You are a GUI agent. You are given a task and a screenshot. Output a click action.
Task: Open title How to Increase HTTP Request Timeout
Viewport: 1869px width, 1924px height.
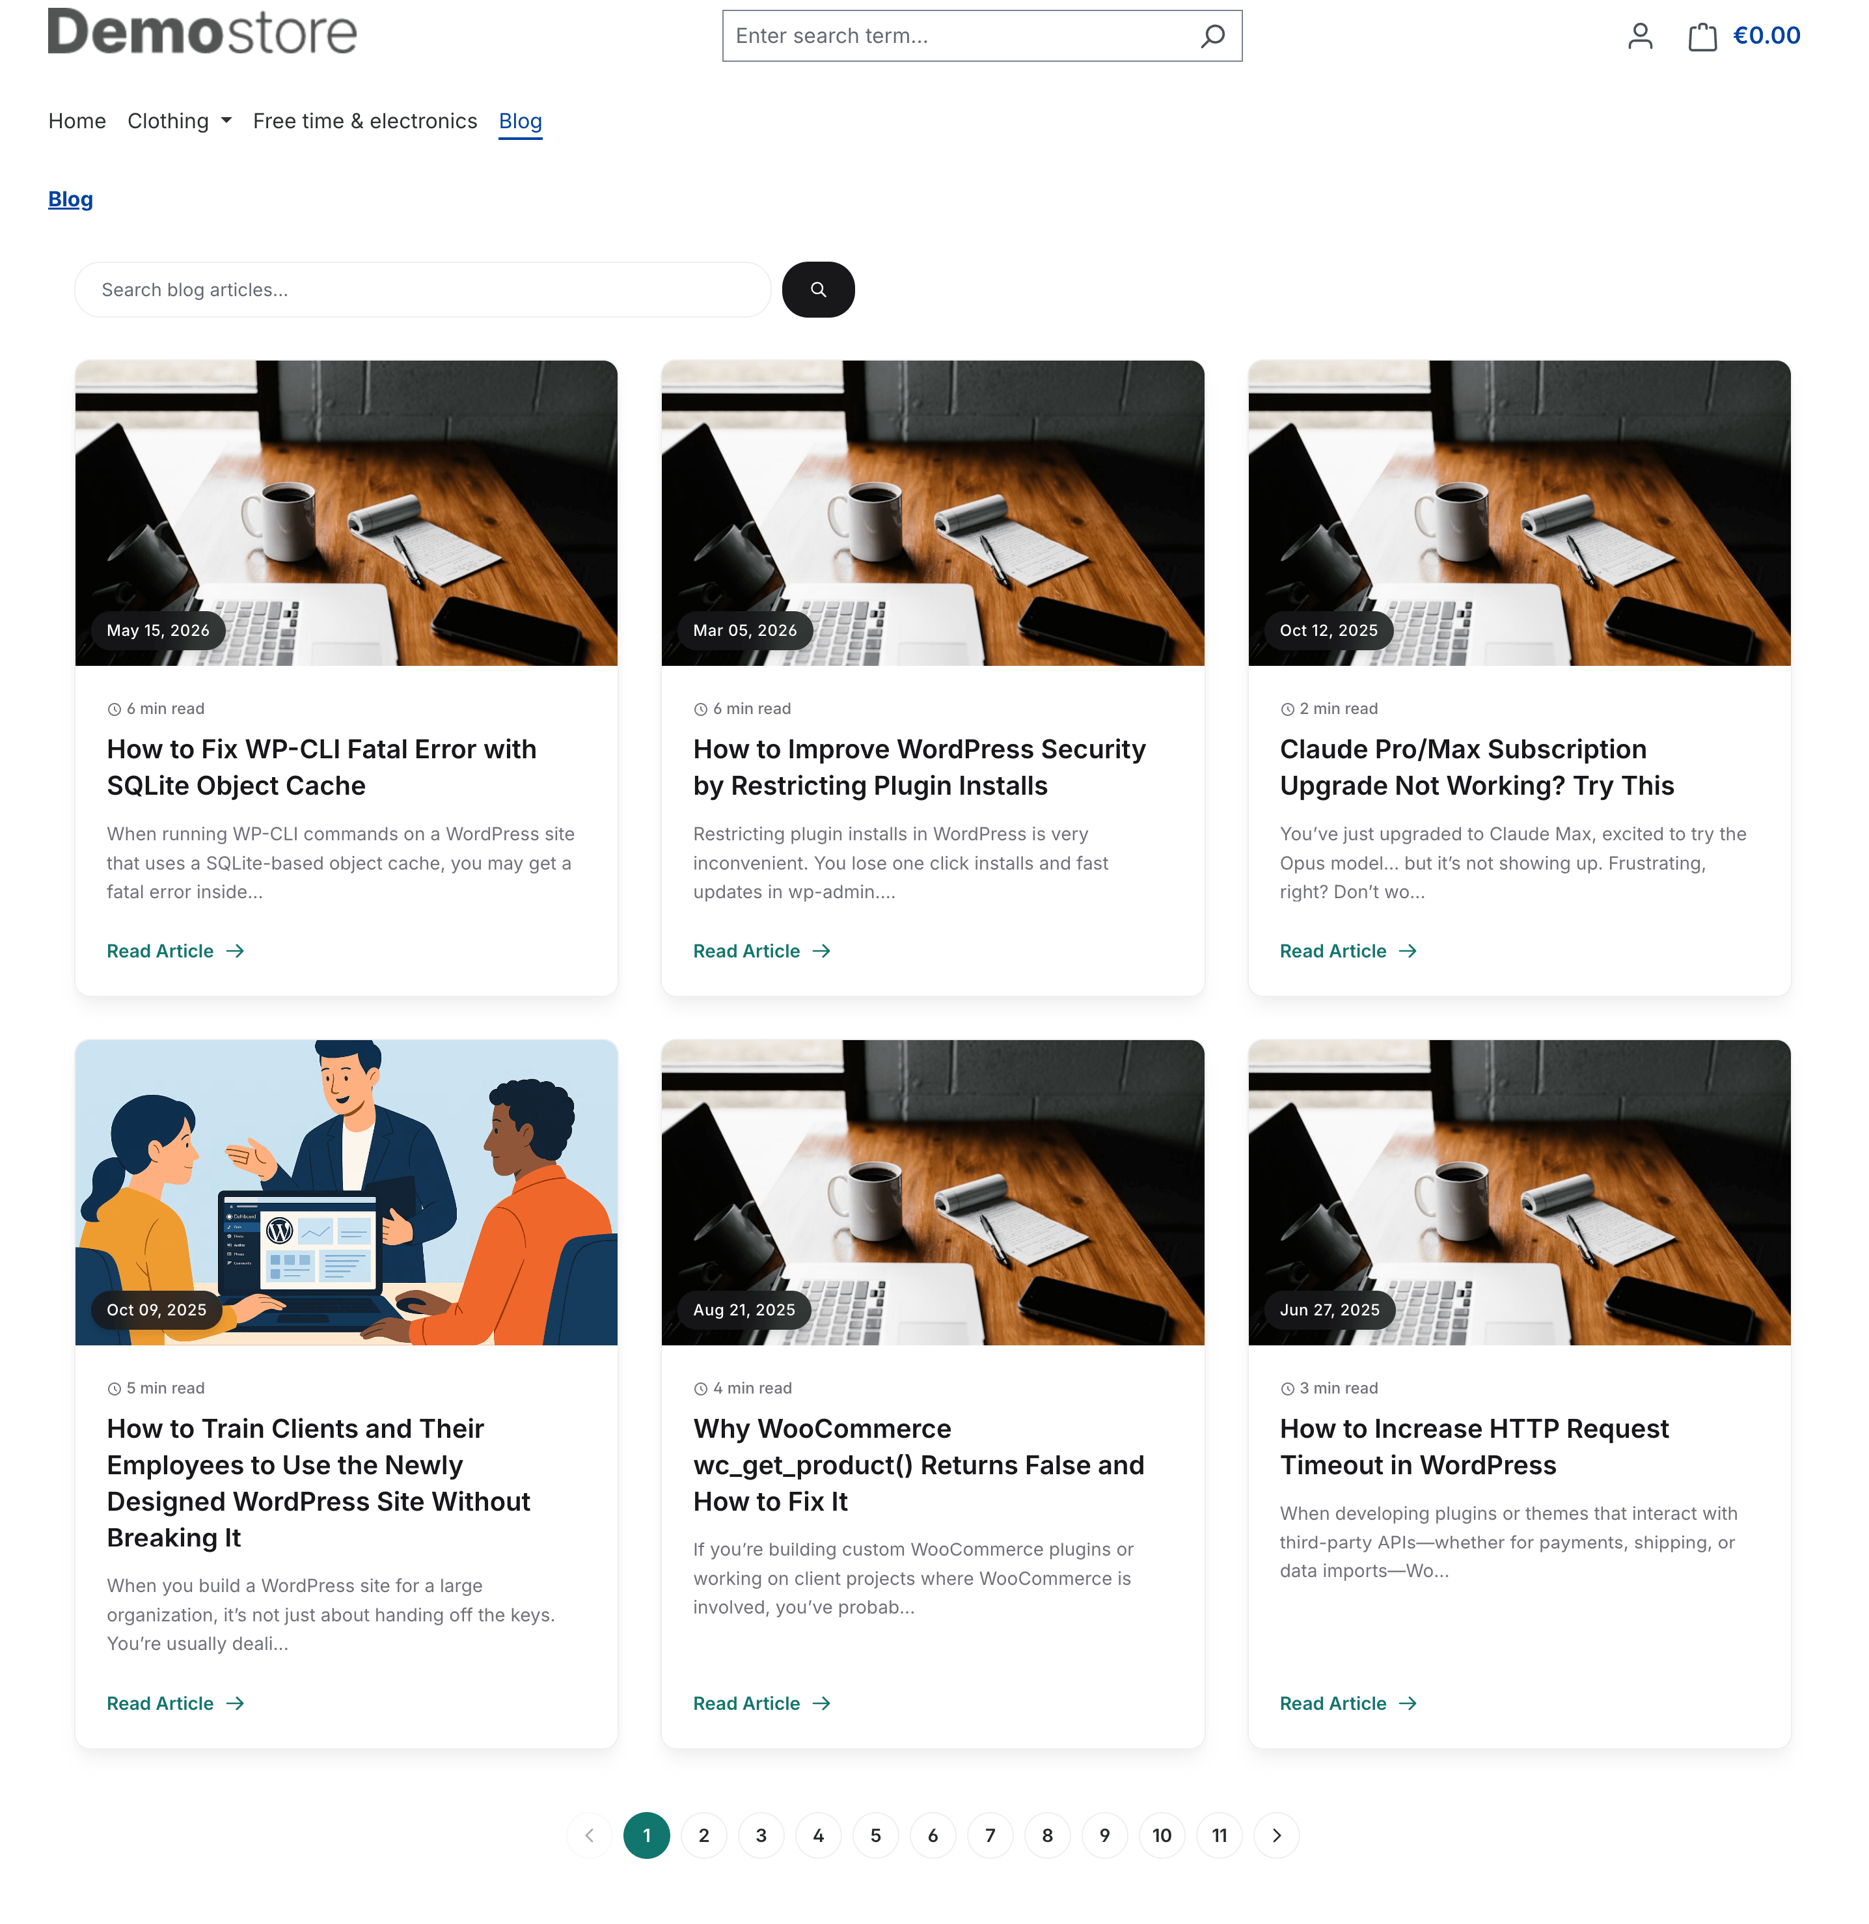(1475, 1447)
